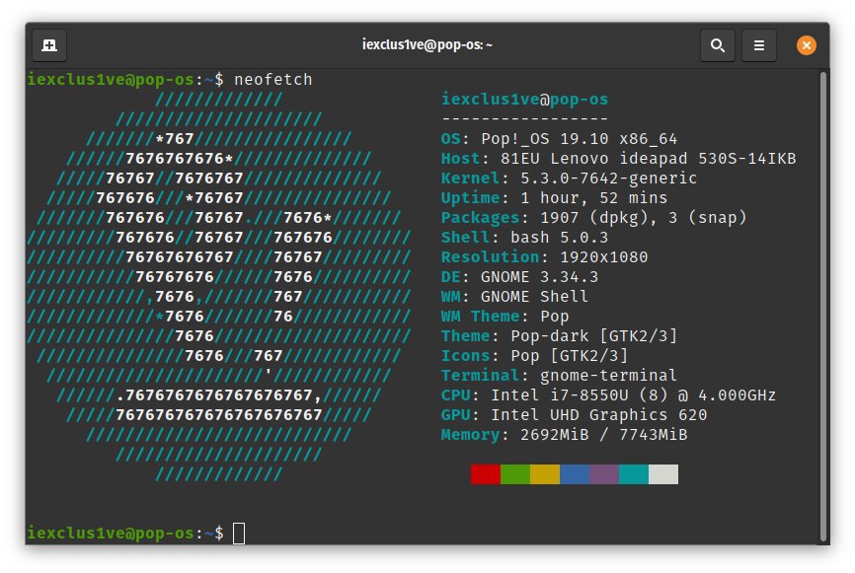This screenshot has width=855, height=573.
Task: Click the teal iexclus1ve@pop-os header in neofetch output
Action: tap(524, 100)
